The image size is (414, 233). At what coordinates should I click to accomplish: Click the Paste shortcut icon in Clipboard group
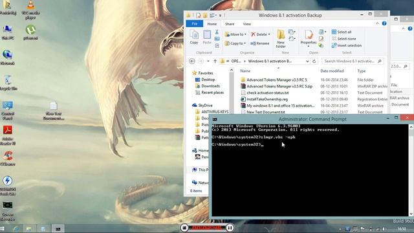click(217, 45)
